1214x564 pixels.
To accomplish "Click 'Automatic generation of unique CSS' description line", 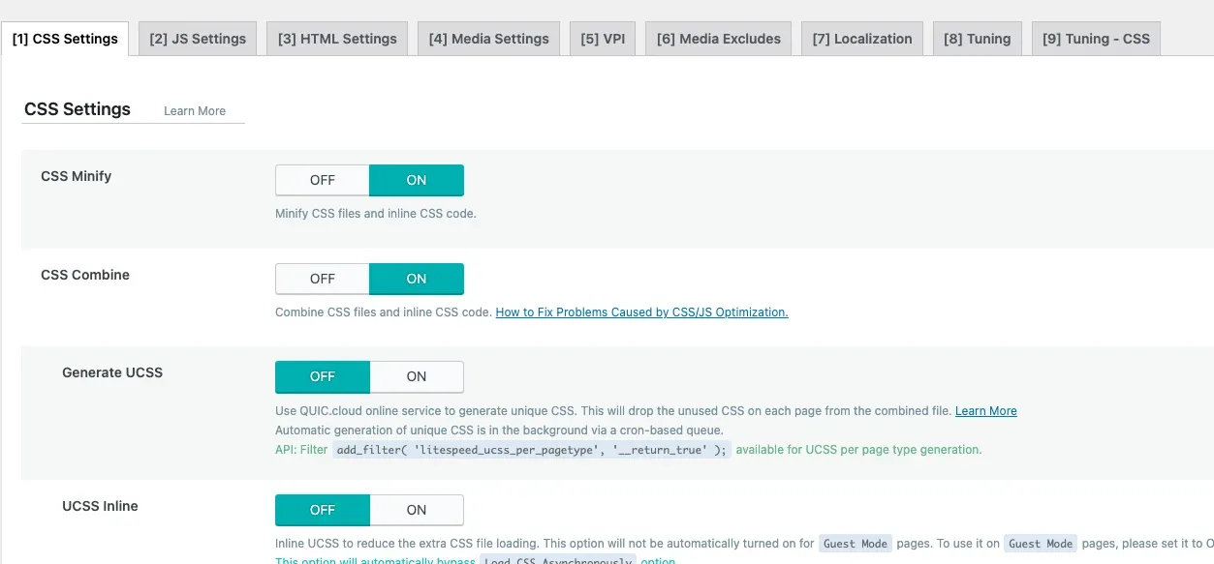I will 499,430.
